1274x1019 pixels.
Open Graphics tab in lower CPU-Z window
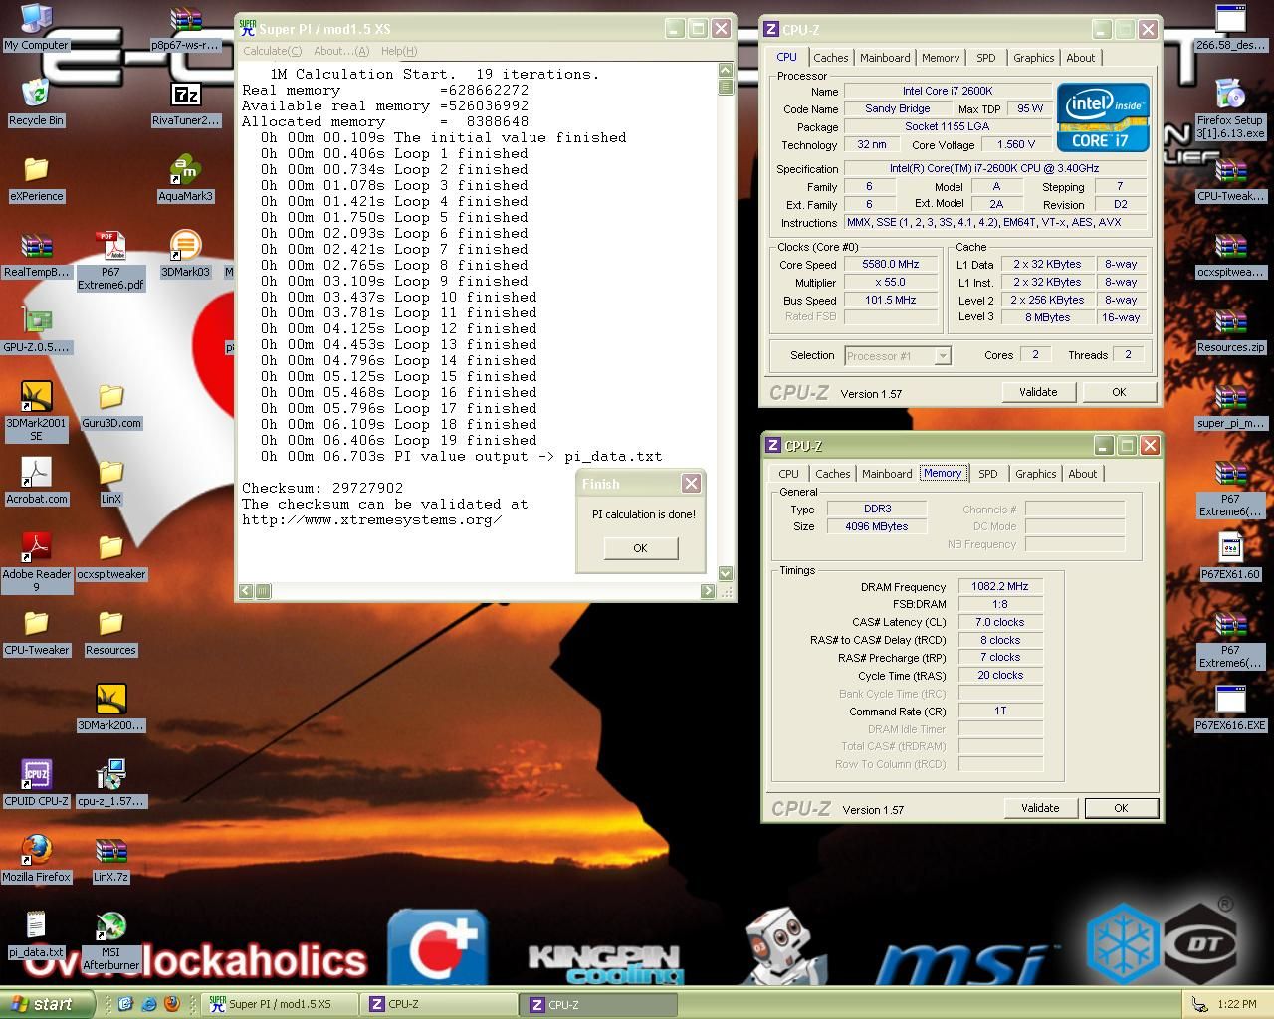(1035, 474)
